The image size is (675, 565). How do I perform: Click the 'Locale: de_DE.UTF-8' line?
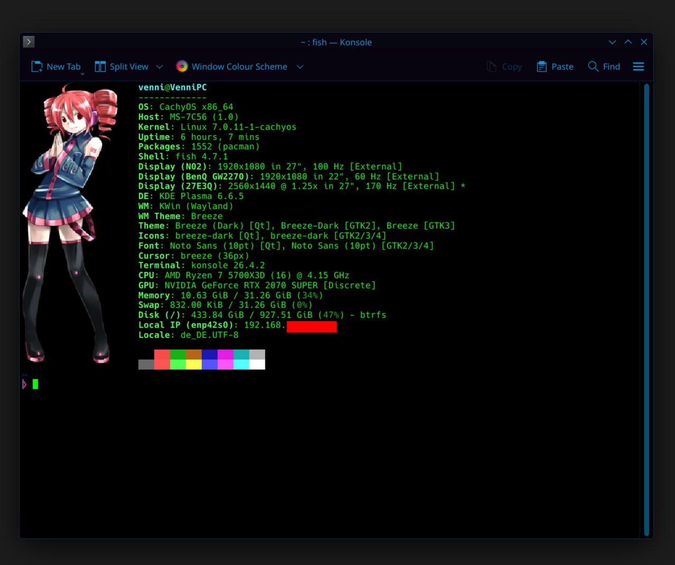tap(189, 335)
